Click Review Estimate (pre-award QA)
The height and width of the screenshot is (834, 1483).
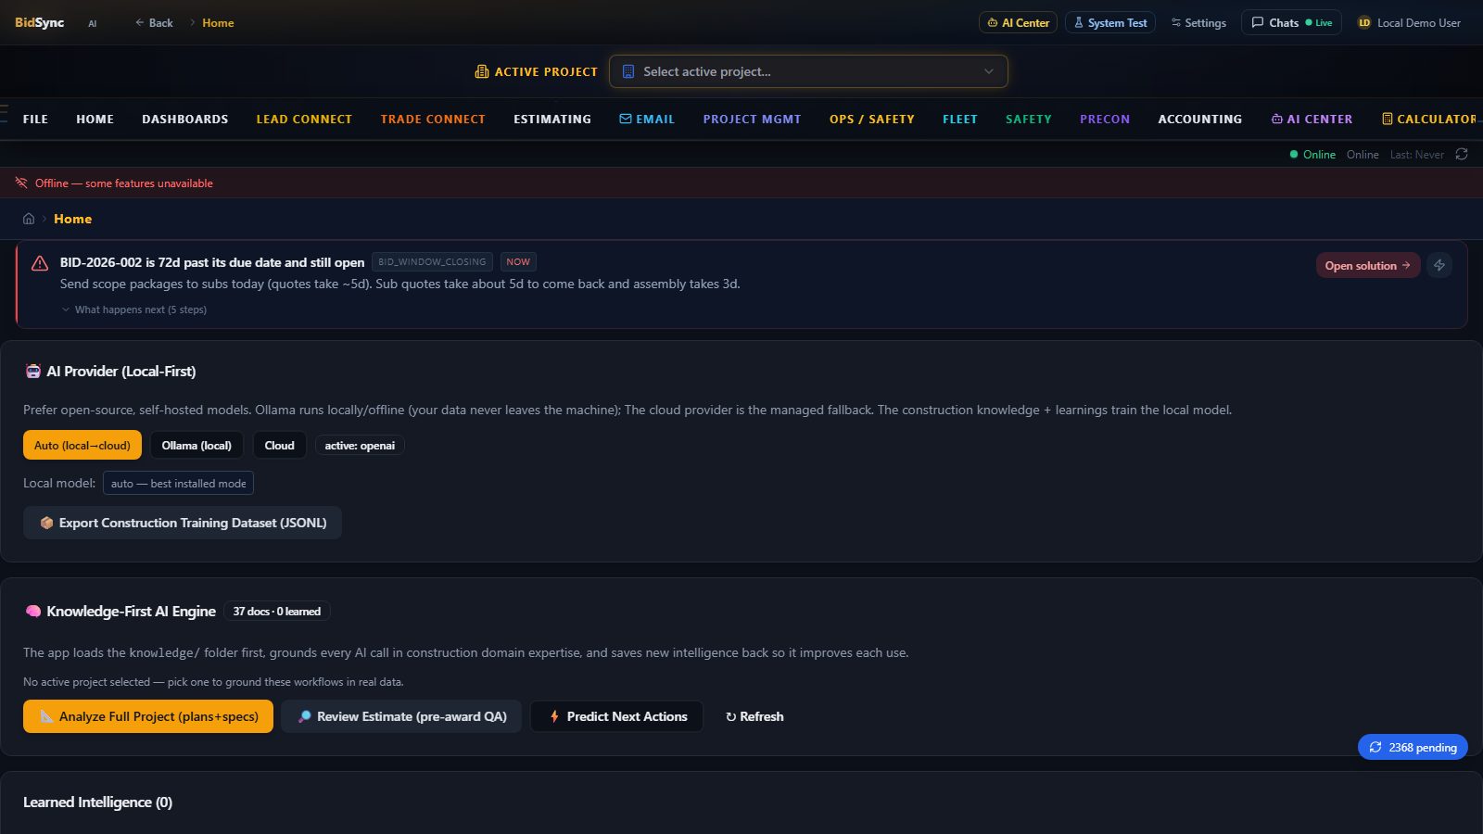point(401,716)
